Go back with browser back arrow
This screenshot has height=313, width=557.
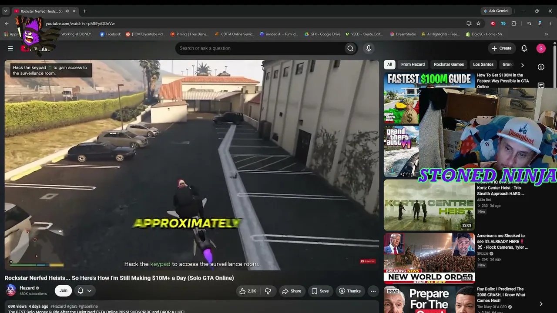(x=7, y=23)
